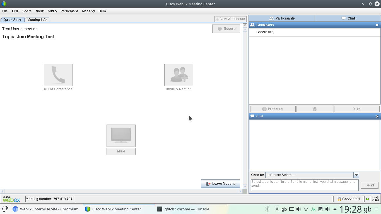The width and height of the screenshot is (381, 214).
Task: Click the chat Send button
Action: coord(370,185)
